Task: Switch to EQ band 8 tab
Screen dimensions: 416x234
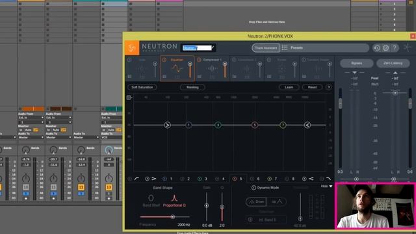Action: (x=291, y=179)
